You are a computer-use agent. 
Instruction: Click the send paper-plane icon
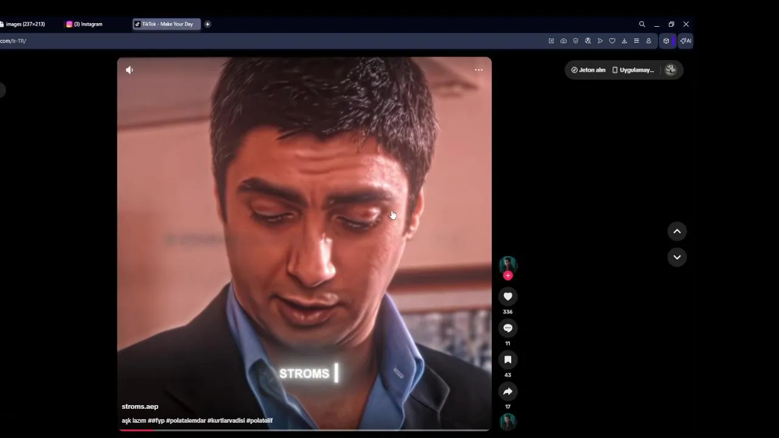click(x=600, y=41)
